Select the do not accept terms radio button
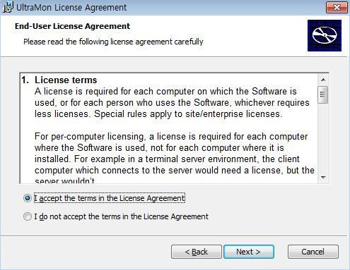 pyautogui.click(x=28, y=216)
